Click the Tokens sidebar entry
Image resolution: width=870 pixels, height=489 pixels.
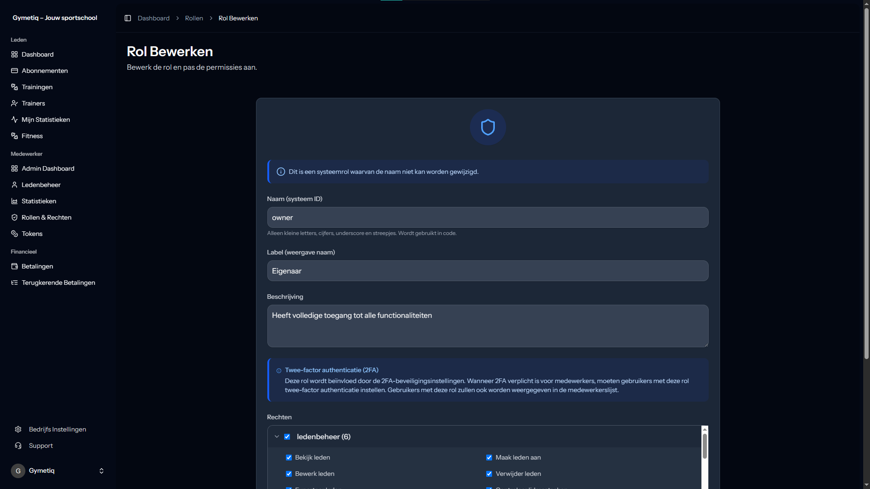[58, 234]
